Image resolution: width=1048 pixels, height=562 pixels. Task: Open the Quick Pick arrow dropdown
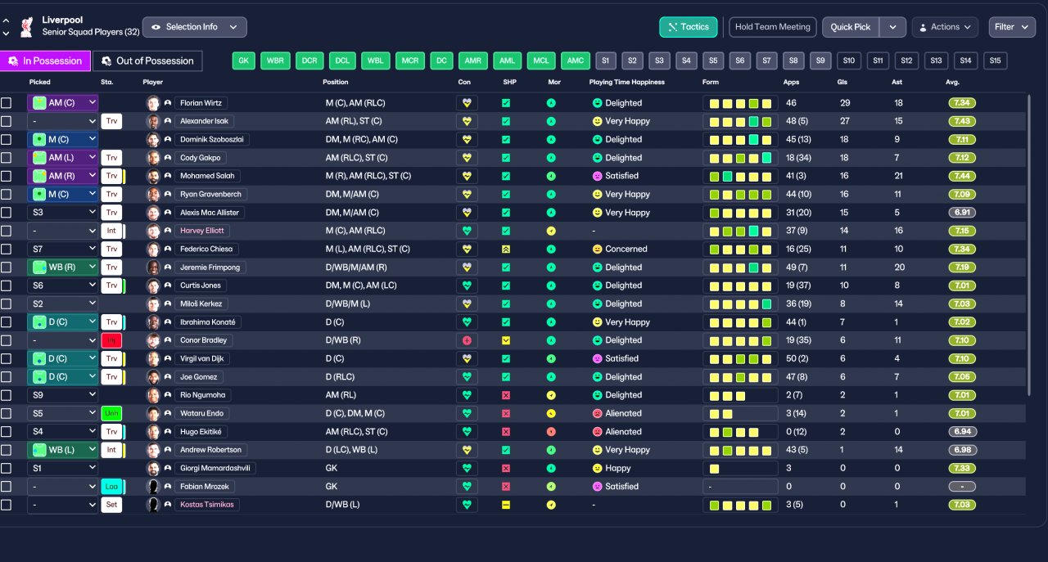point(892,27)
